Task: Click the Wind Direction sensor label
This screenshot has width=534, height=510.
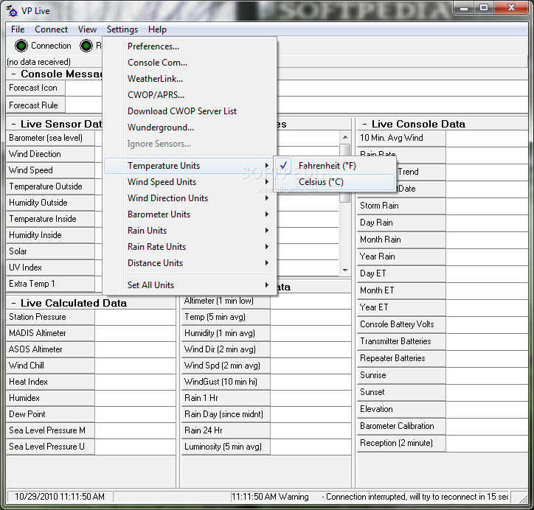Action: [50, 154]
